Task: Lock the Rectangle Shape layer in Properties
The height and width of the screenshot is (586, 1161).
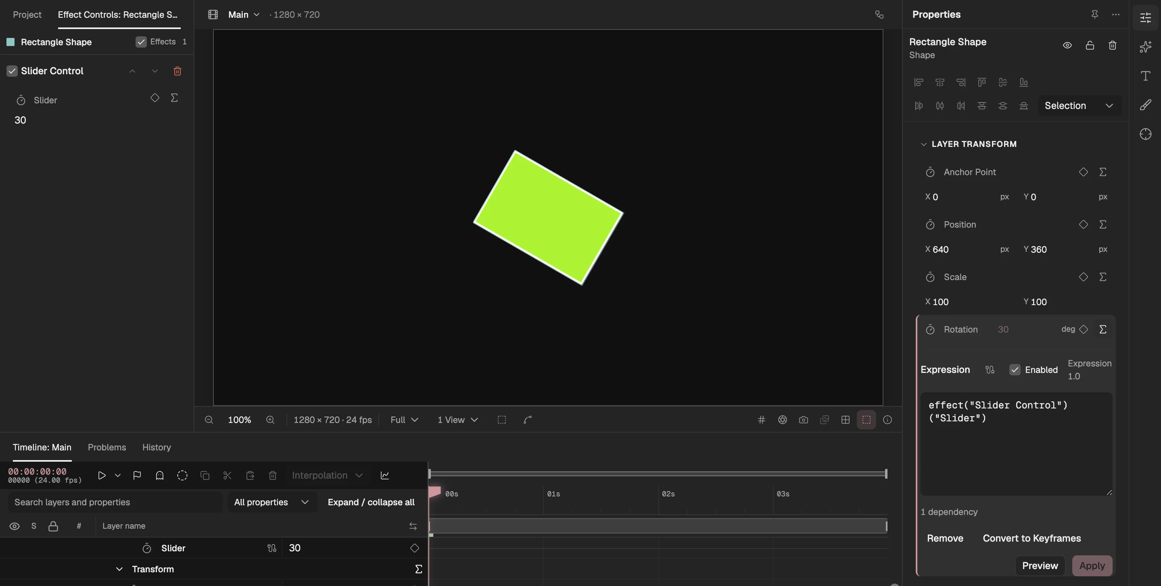Action: [x=1090, y=45]
